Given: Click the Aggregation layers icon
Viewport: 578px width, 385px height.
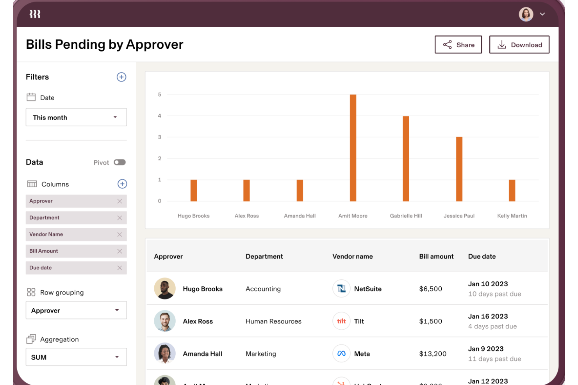Looking at the screenshot, I should (x=31, y=339).
